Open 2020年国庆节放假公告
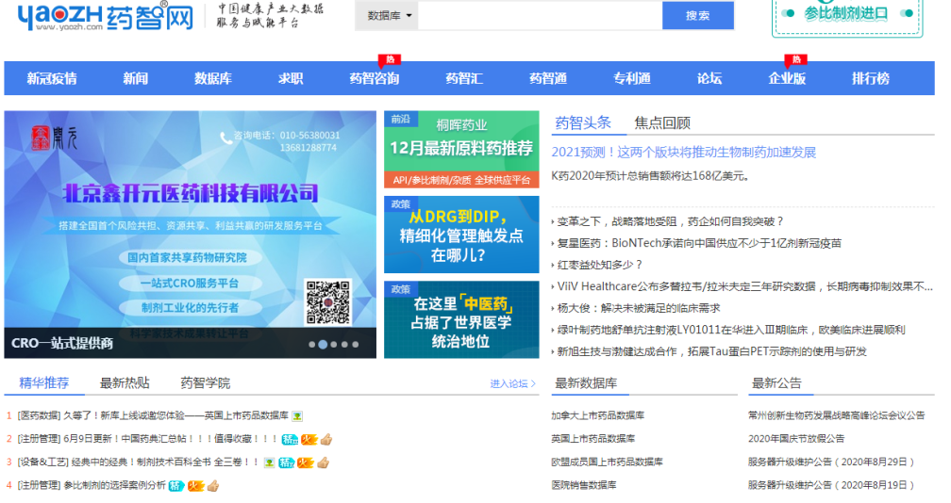Screen dimensions: 951x503 [795, 438]
